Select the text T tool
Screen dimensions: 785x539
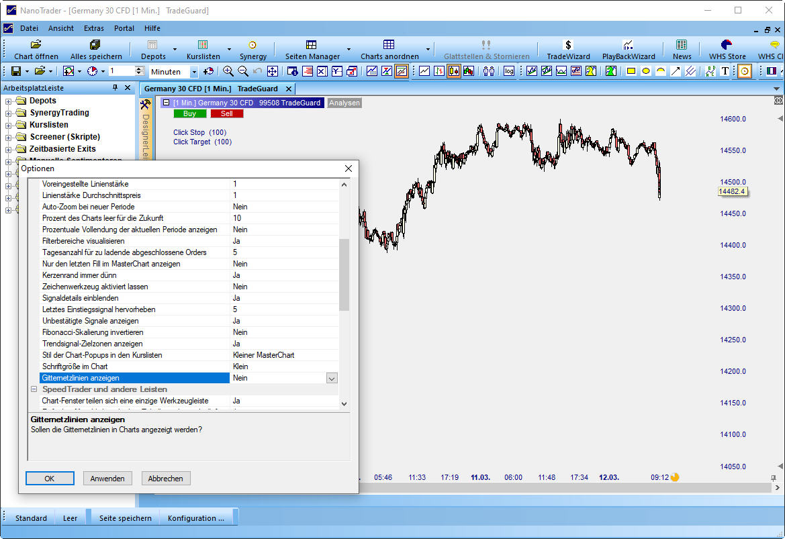click(725, 71)
